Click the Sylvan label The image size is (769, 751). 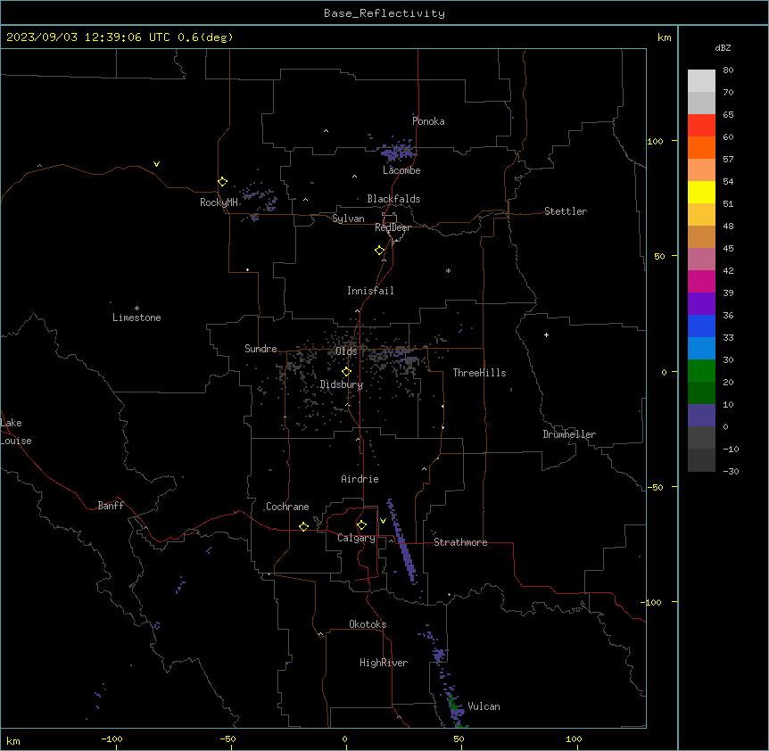pyautogui.click(x=348, y=219)
